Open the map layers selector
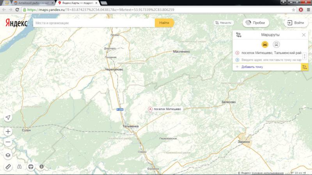The width and height of the screenshot is (312, 175). tap(8, 155)
